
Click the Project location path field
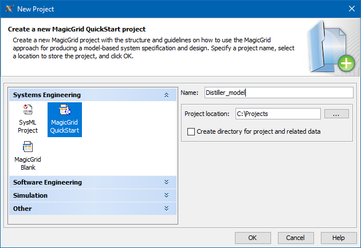click(x=277, y=114)
